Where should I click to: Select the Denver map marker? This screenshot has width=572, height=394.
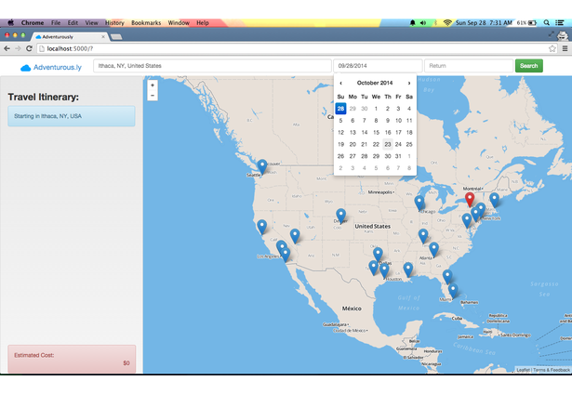point(340,216)
